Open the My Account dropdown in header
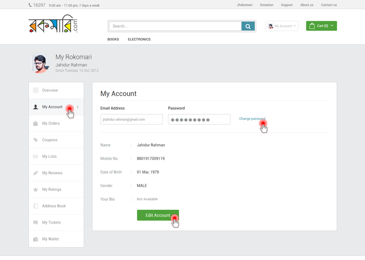The height and width of the screenshot is (260, 365). 282,26
